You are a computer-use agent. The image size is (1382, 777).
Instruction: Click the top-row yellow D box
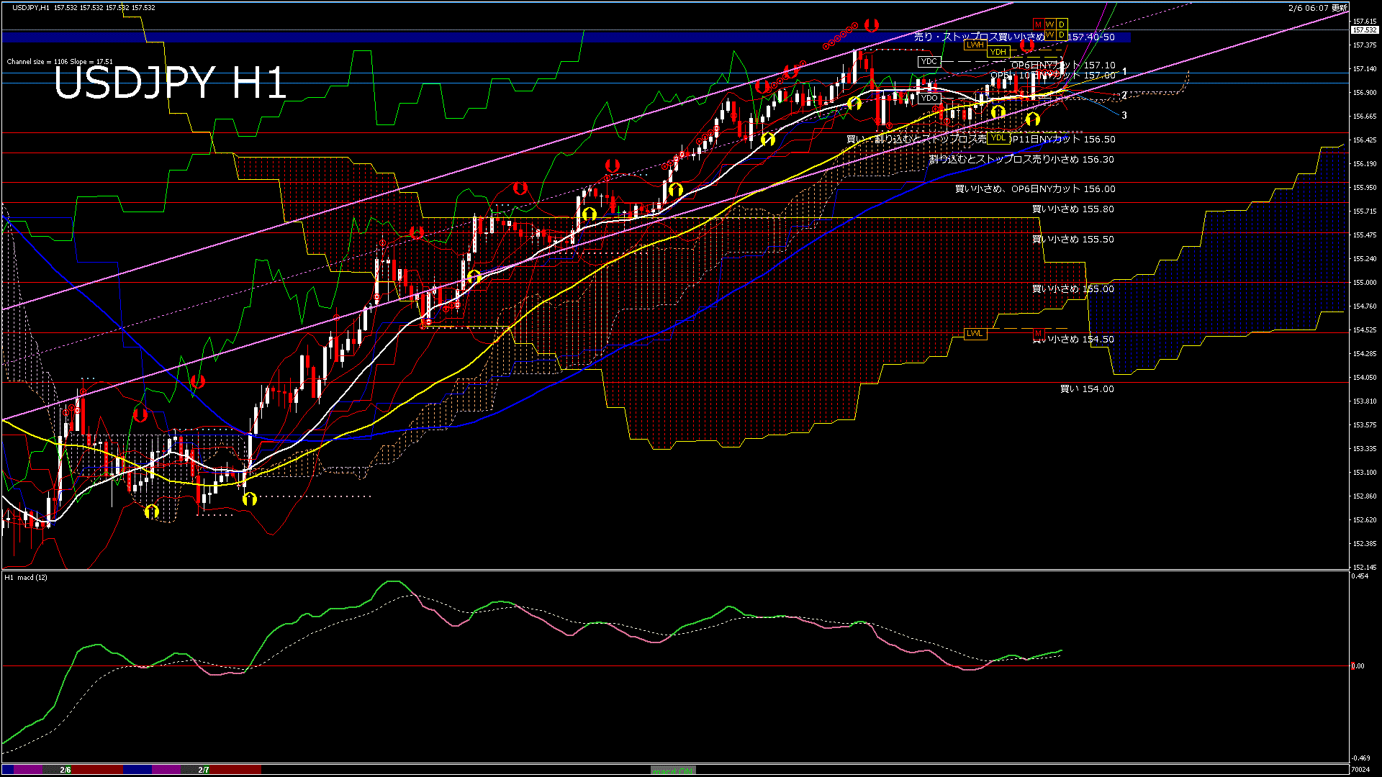1062,24
